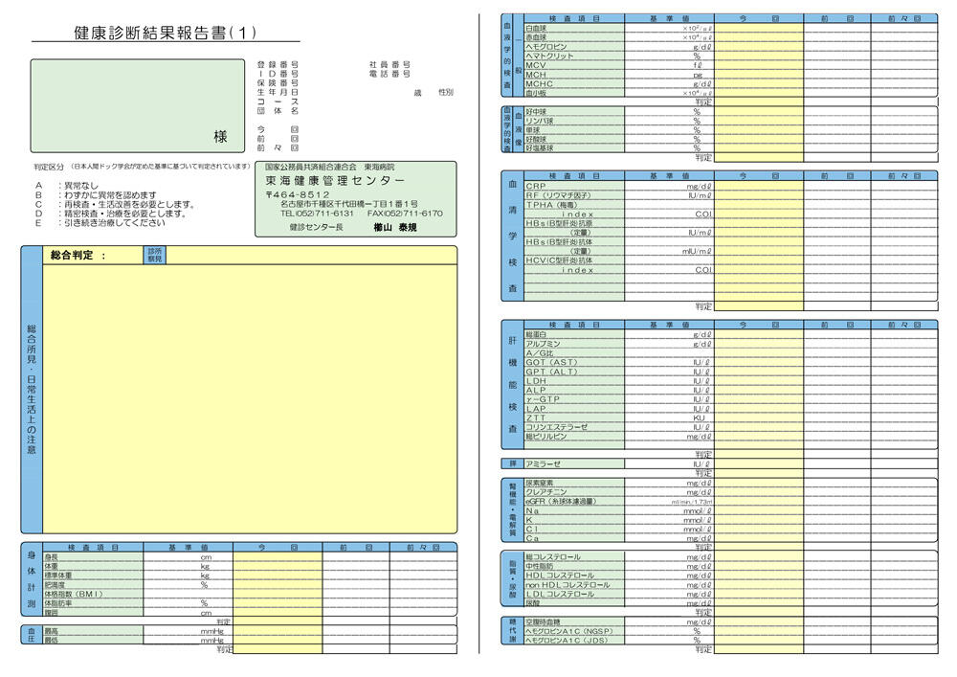Screen dimensions: 957x677
Task: Click the MCV row label
Action: click(x=536, y=65)
